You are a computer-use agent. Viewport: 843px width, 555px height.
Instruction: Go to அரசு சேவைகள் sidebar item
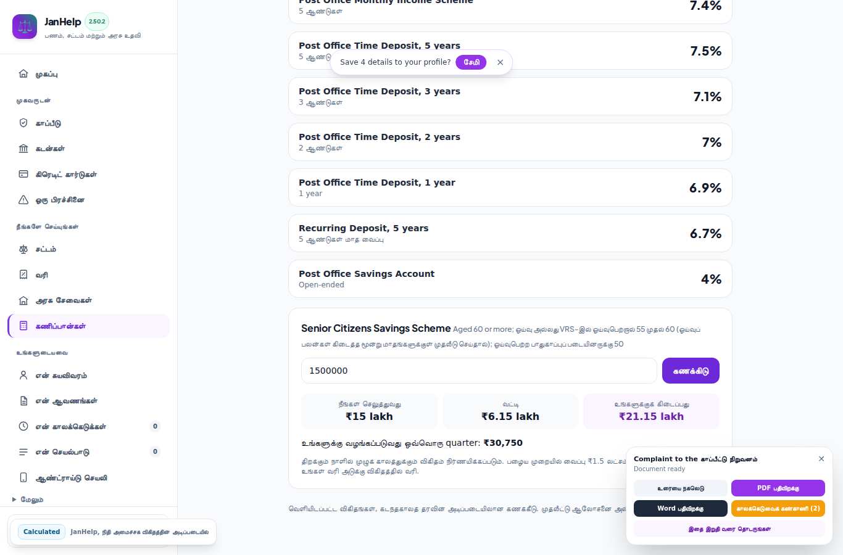click(88, 300)
